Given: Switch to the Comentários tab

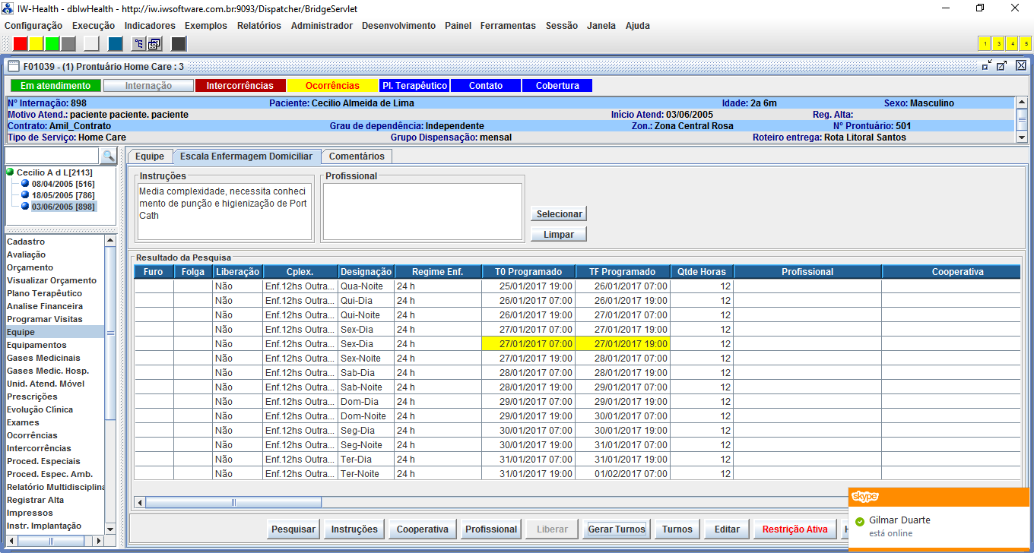Looking at the screenshot, I should [x=357, y=156].
